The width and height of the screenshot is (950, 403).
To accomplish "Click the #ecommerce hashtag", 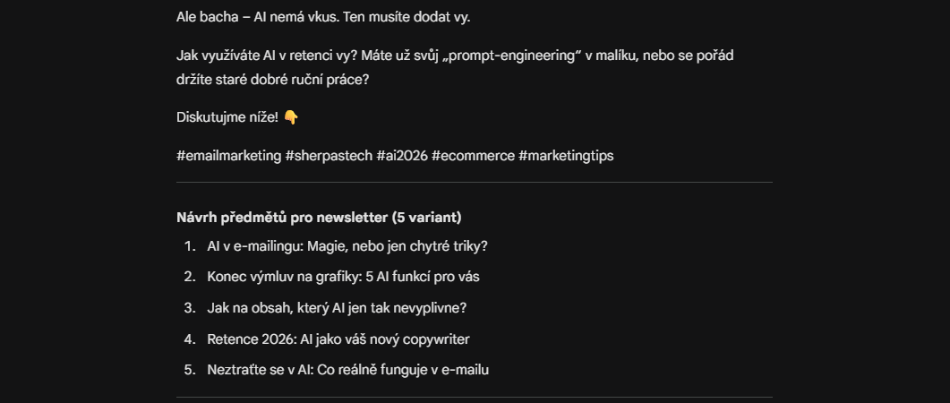I will coord(473,156).
